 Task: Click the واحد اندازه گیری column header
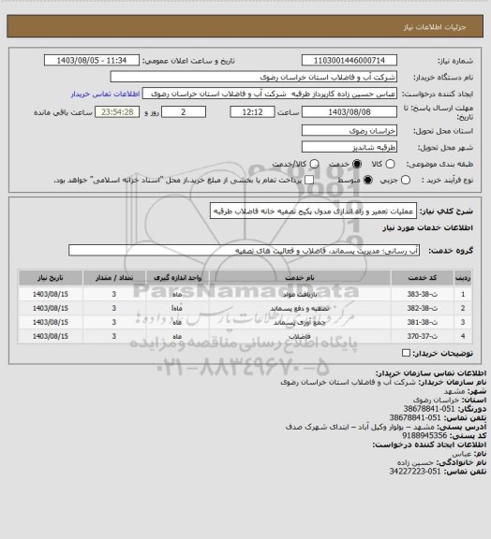[x=177, y=278]
